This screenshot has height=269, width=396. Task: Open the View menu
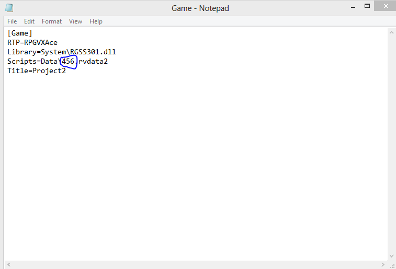pyautogui.click(x=75, y=21)
